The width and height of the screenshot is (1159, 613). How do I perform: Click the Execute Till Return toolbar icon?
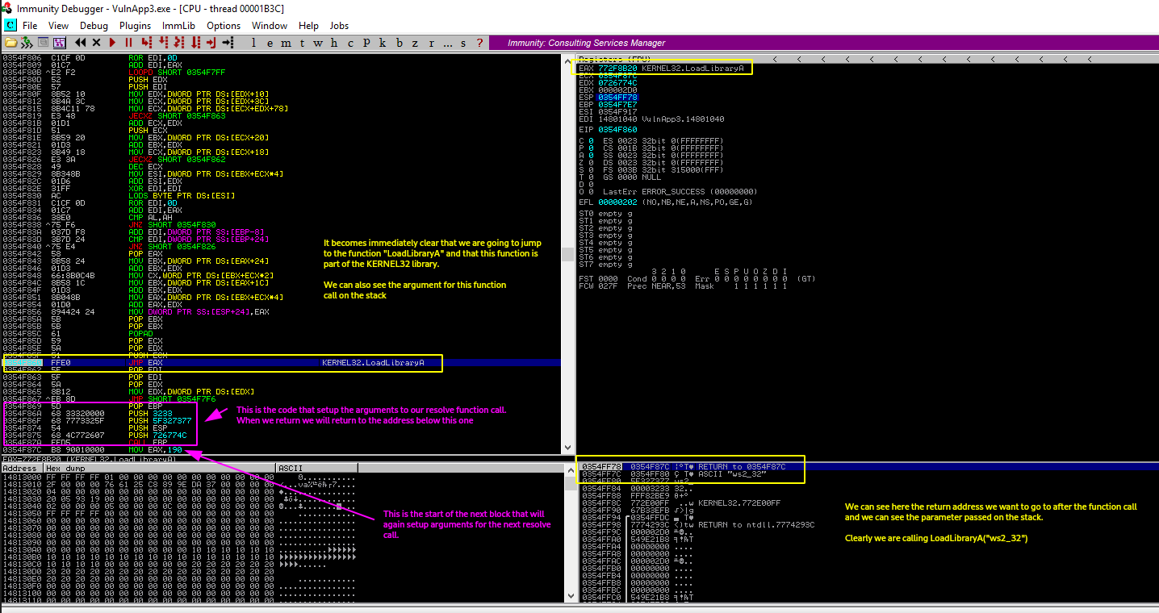[x=211, y=42]
